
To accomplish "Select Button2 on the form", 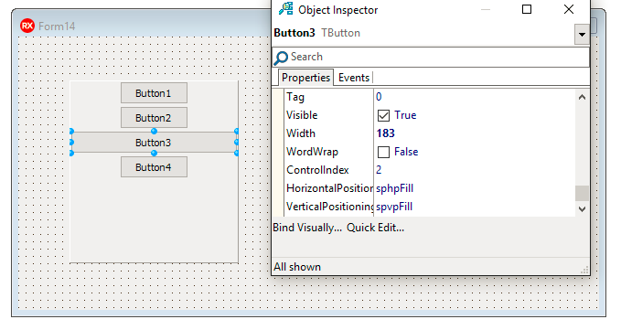I will tap(154, 118).
